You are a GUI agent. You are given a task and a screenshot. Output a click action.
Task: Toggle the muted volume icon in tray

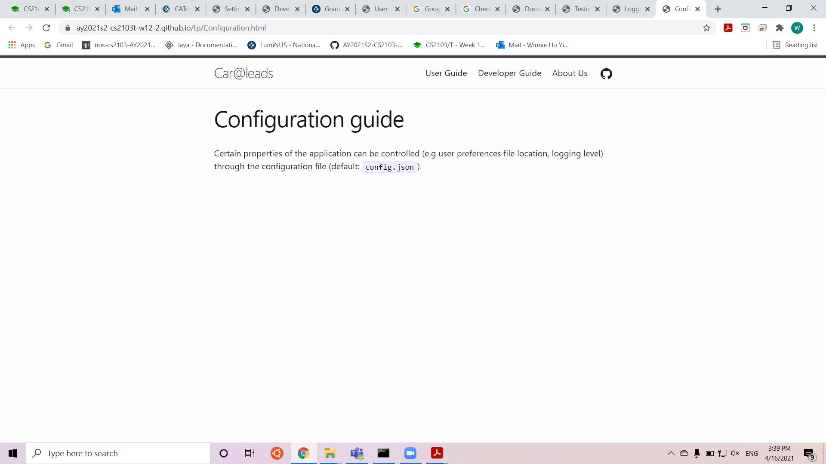pyautogui.click(x=735, y=453)
